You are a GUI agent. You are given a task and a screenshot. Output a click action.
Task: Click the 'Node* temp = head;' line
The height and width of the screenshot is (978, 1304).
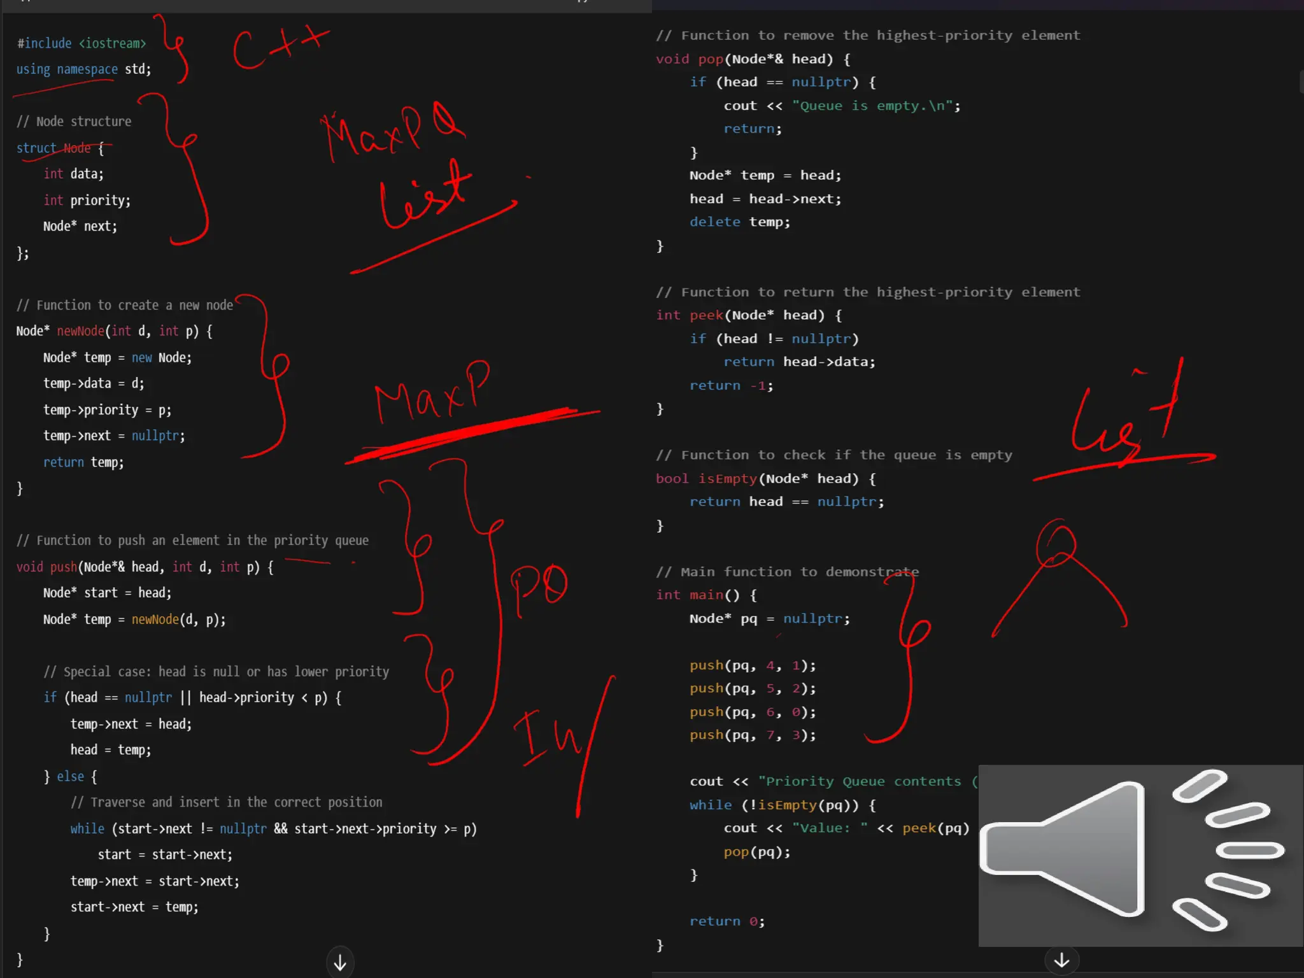coord(766,175)
